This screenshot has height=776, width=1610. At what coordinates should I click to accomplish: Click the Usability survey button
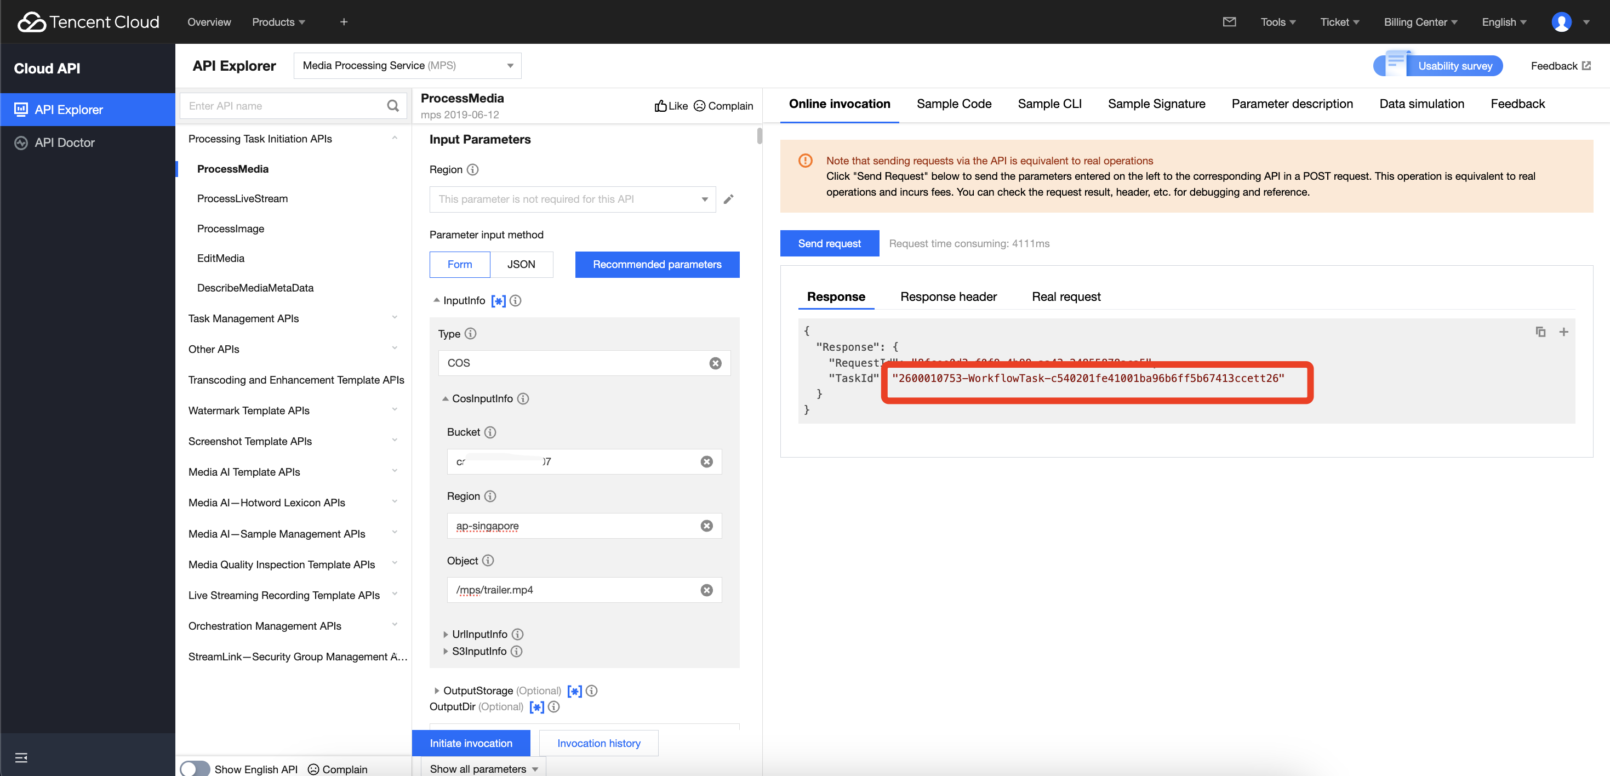click(x=1437, y=65)
